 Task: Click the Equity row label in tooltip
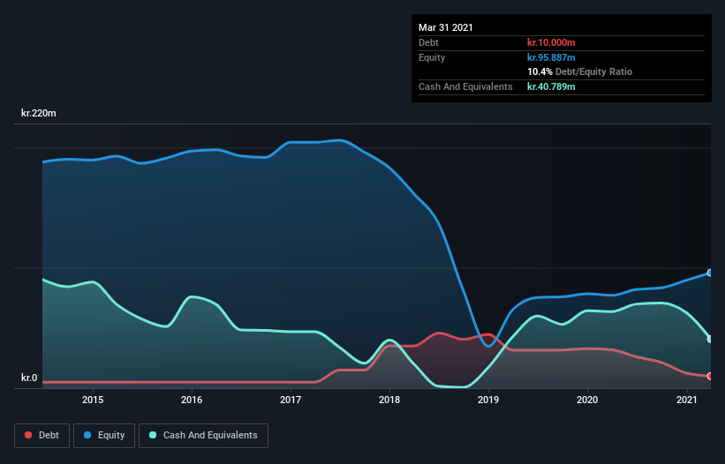[x=432, y=57]
